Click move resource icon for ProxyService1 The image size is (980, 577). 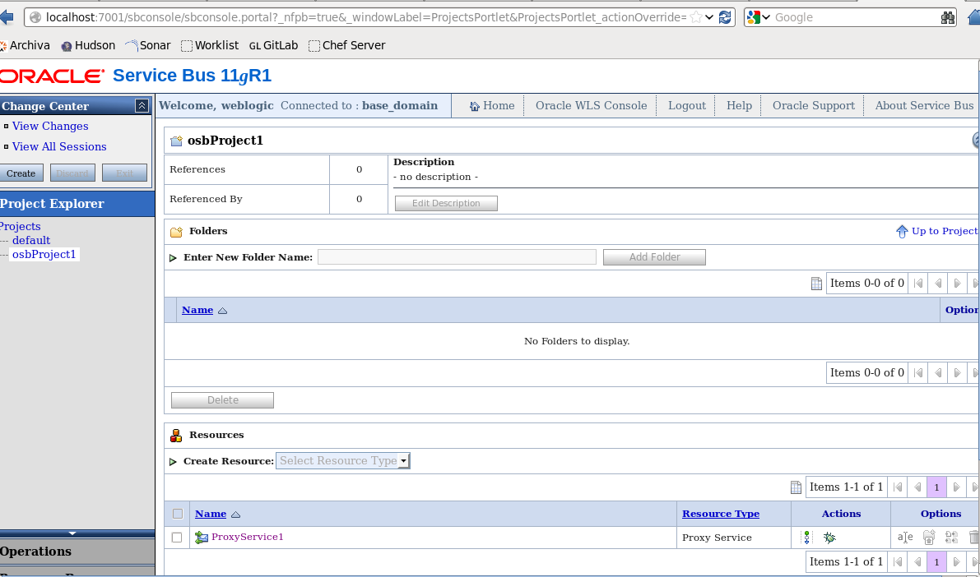pyautogui.click(x=928, y=538)
